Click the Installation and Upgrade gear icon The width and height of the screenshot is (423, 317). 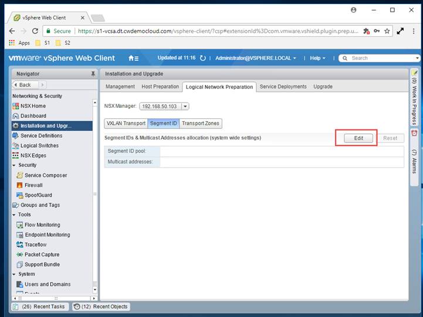point(16,126)
